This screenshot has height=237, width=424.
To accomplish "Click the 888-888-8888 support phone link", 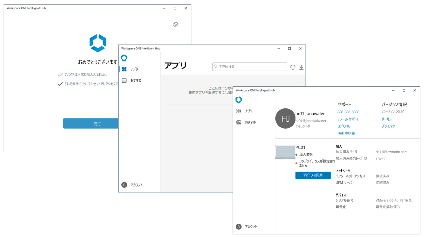I will pyautogui.click(x=348, y=112).
